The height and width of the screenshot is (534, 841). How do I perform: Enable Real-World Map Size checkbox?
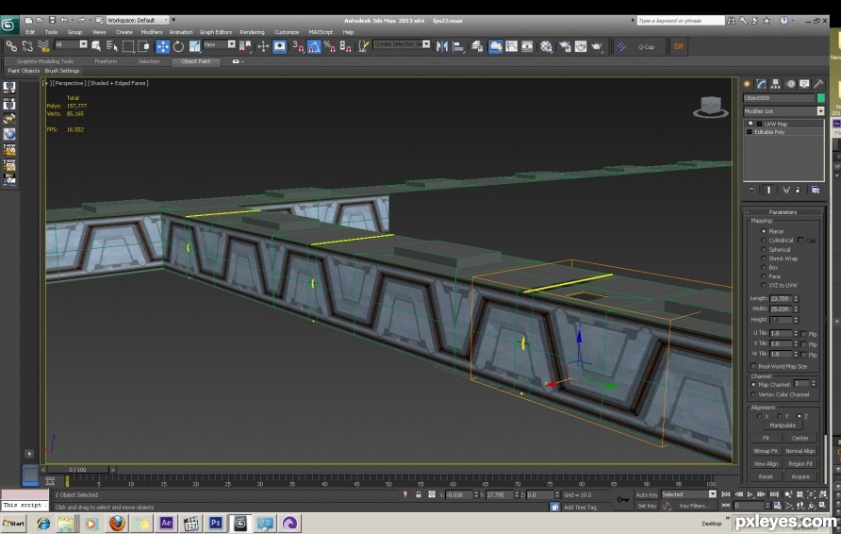click(x=753, y=366)
